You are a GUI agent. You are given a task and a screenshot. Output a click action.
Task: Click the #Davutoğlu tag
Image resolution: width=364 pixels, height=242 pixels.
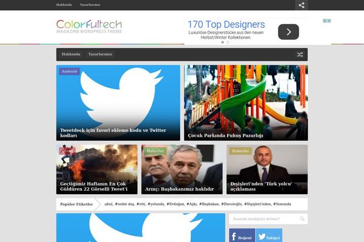coord(232,204)
